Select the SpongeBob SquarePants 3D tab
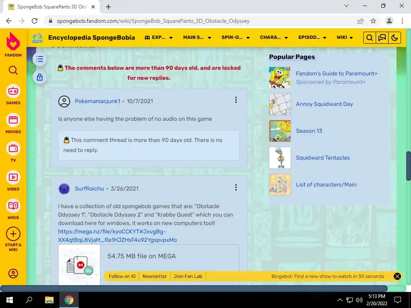 [52, 7]
